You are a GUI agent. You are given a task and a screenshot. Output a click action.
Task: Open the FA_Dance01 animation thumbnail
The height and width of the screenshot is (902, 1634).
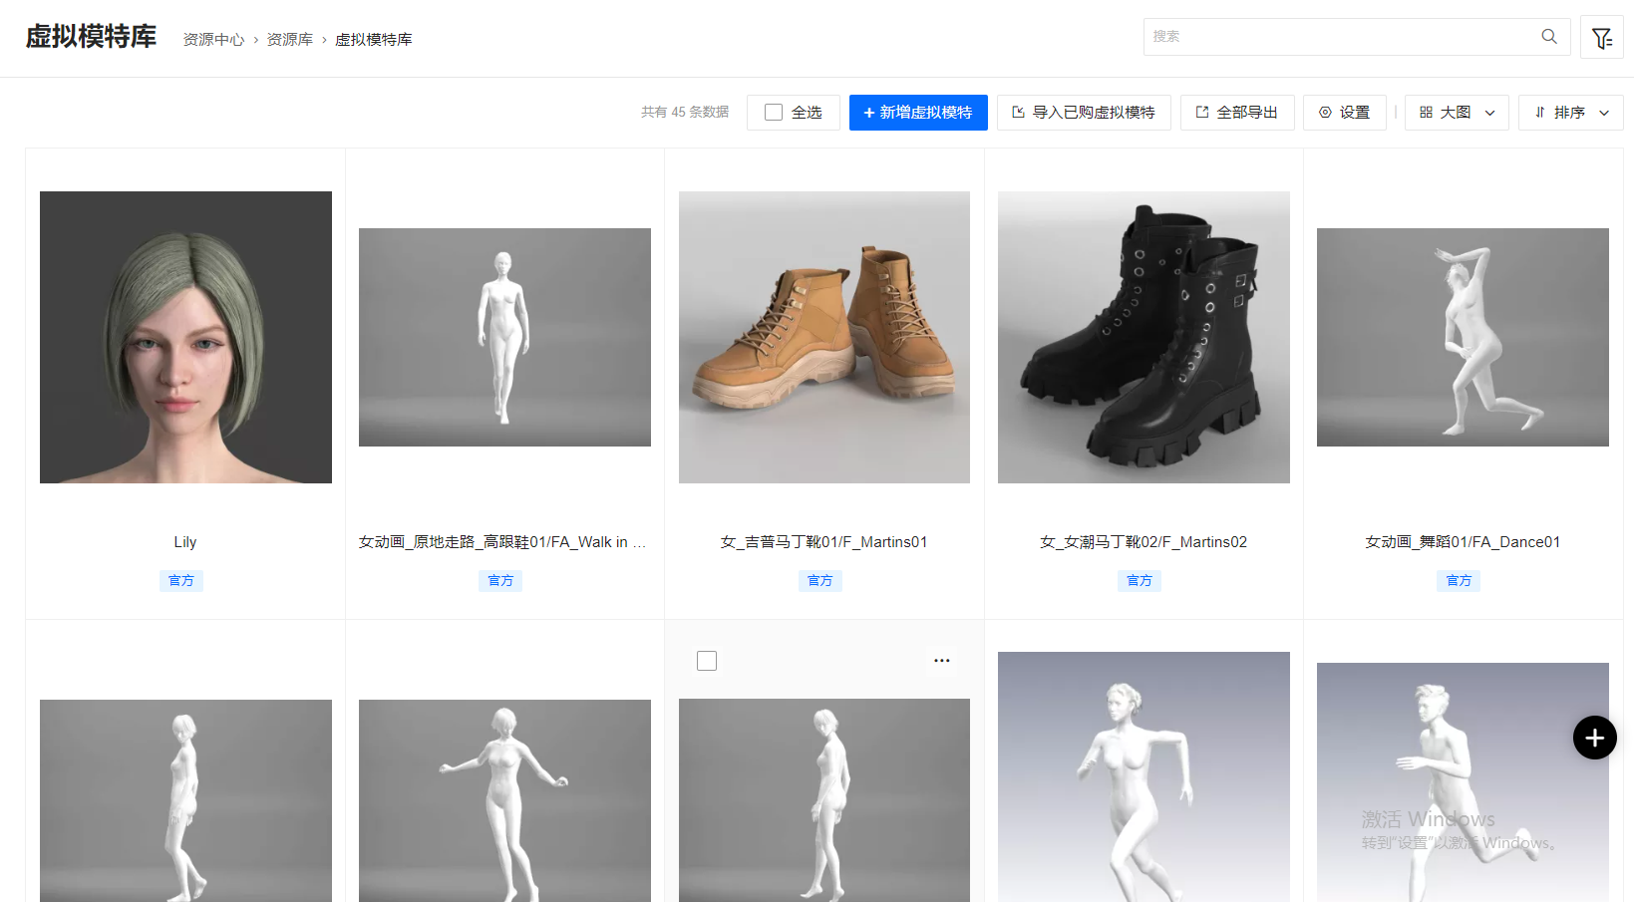pyautogui.click(x=1463, y=337)
